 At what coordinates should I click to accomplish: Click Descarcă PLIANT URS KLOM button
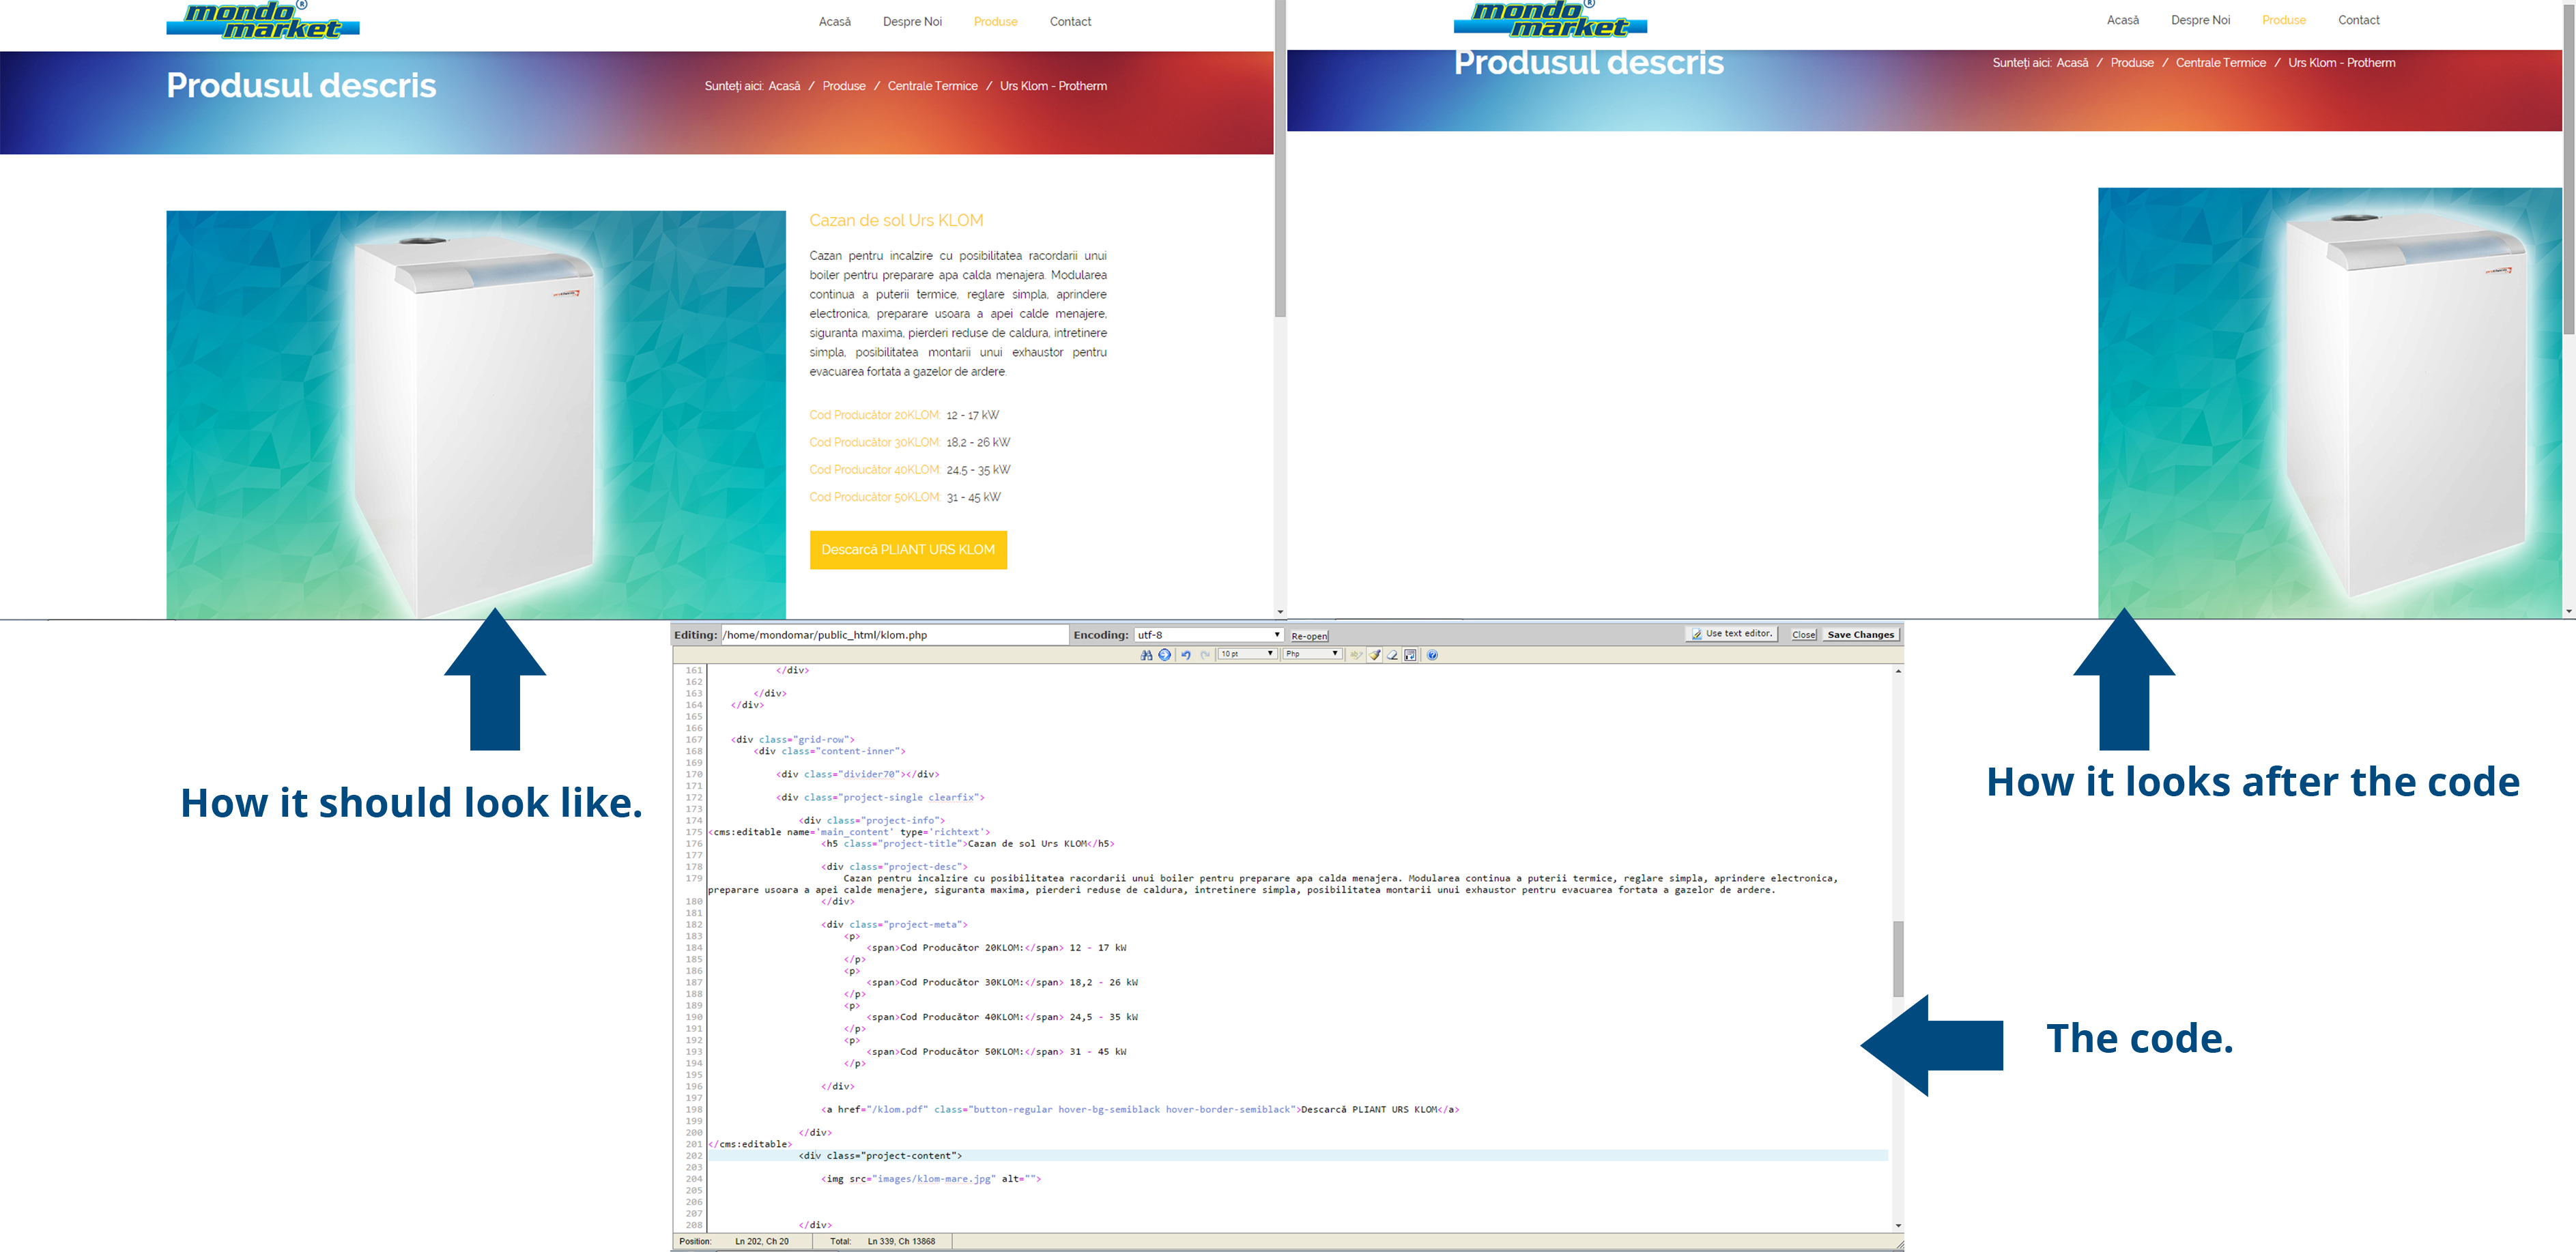[x=908, y=549]
